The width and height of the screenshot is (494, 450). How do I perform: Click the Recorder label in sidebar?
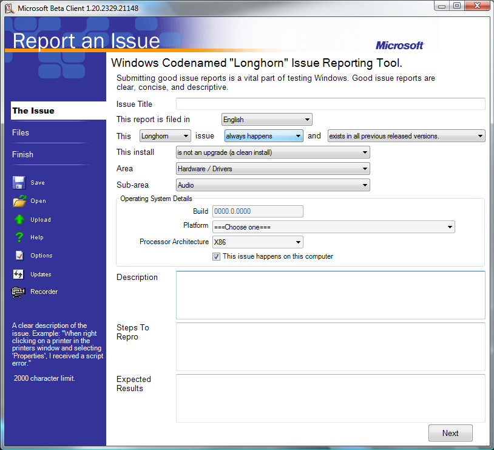(x=44, y=291)
